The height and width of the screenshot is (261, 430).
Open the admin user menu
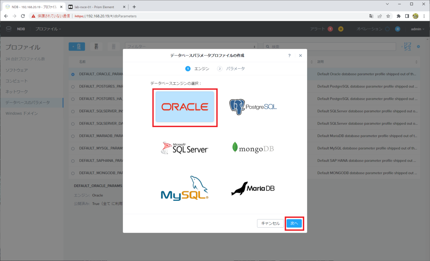pyautogui.click(x=417, y=29)
